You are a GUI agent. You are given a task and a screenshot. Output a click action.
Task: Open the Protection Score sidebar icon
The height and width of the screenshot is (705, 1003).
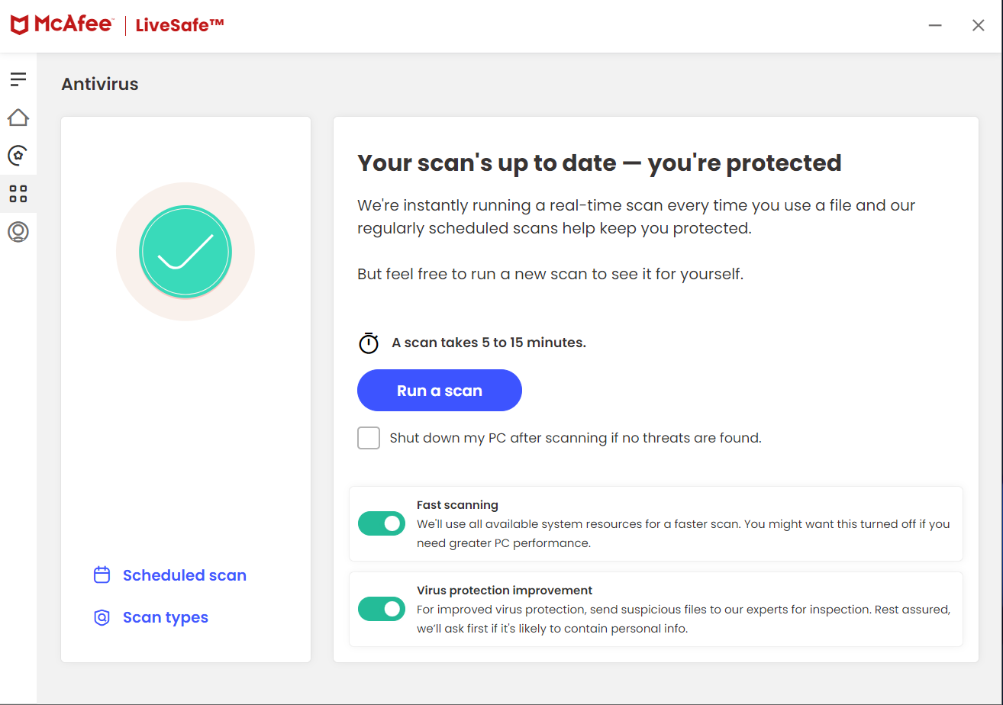point(18,156)
